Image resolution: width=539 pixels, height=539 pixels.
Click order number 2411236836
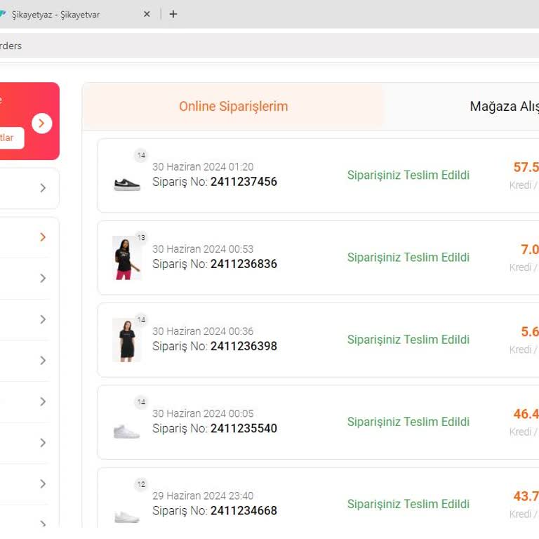pos(244,264)
